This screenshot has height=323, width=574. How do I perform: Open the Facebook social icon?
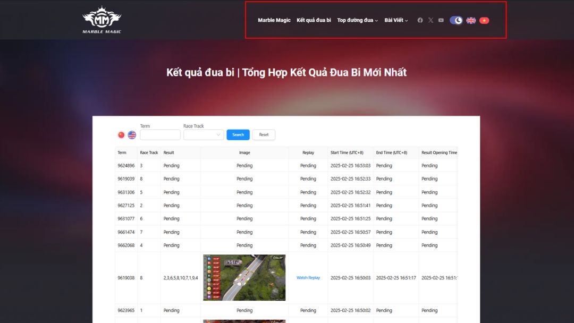click(x=420, y=20)
